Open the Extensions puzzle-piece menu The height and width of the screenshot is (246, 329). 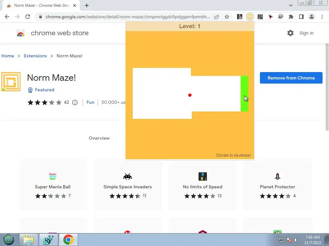coord(291,17)
